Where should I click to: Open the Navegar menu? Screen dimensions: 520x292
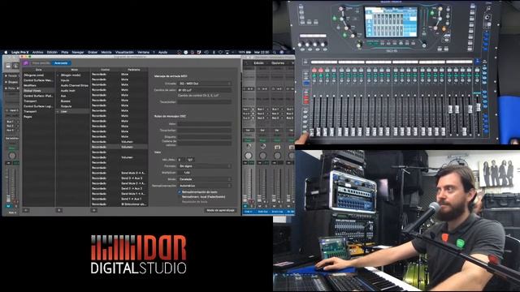click(78, 52)
